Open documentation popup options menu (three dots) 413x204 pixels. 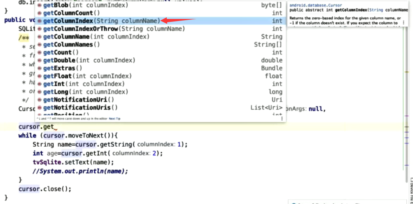point(404,23)
